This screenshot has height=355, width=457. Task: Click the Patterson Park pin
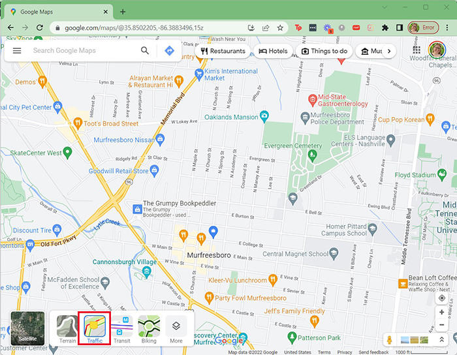pos(292,337)
